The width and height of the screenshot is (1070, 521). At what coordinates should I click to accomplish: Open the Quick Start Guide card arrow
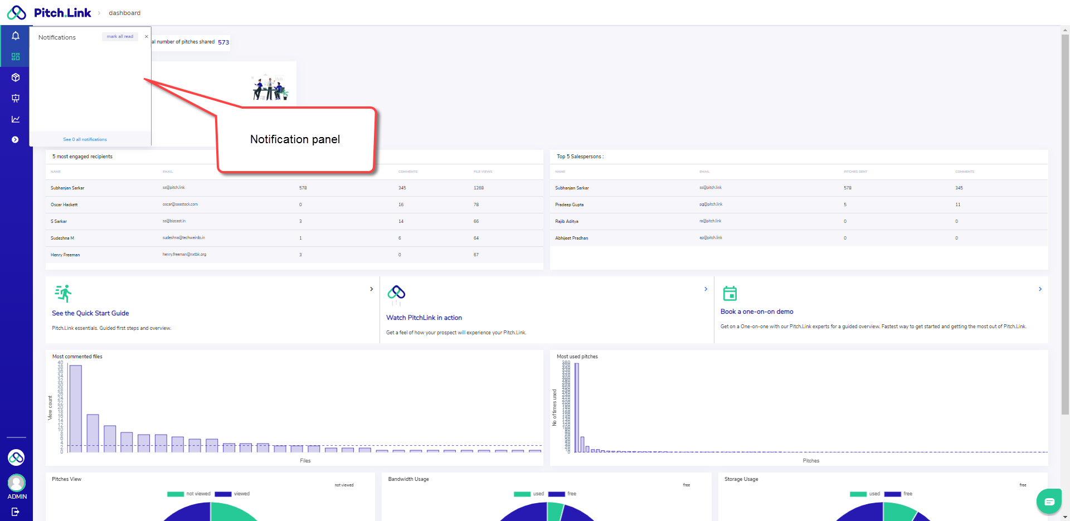click(x=372, y=289)
